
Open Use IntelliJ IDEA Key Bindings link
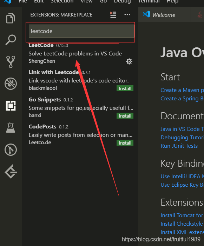(182, 177)
